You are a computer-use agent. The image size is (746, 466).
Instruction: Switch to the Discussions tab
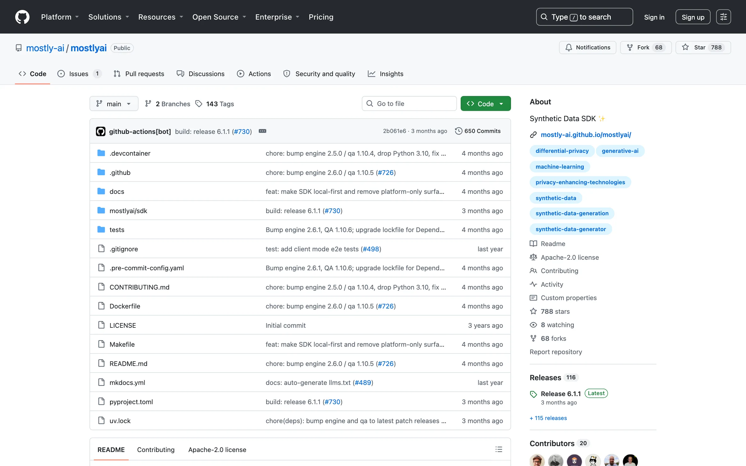tap(200, 74)
